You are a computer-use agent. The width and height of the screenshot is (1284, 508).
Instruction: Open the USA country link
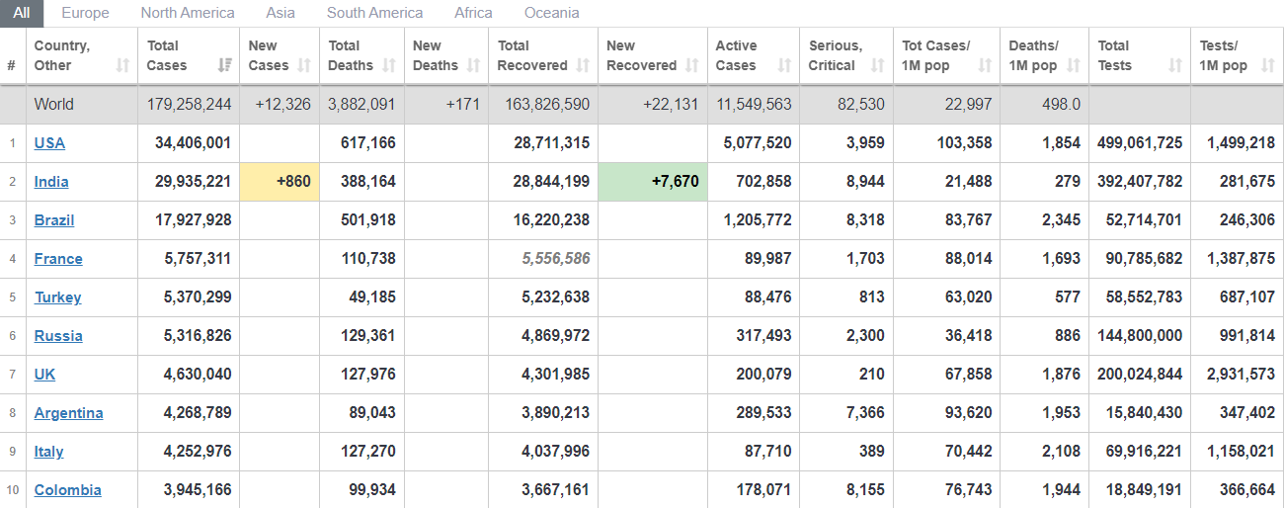tap(49, 143)
